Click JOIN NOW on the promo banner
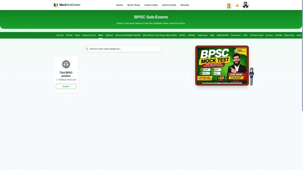The width and height of the screenshot is (303, 170). coord(236,74)
